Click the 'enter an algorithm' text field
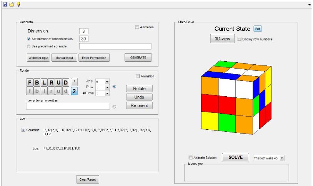 point(68,106)
